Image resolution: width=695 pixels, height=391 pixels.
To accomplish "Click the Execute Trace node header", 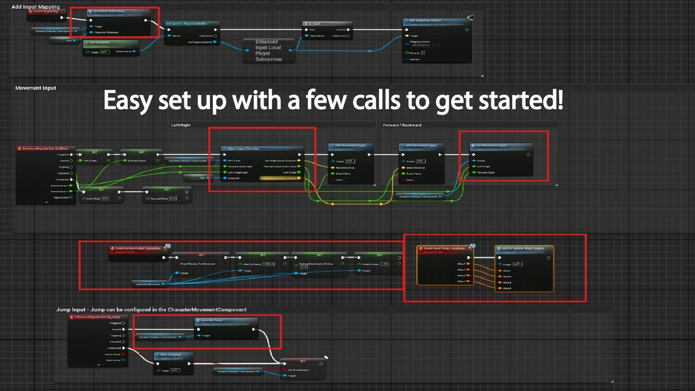I will pos(223,320).
